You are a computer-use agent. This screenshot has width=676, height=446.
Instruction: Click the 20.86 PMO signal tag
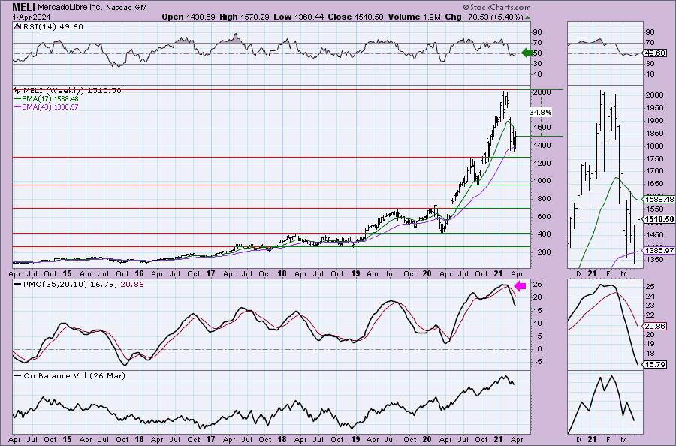click(x=655, y=327)
